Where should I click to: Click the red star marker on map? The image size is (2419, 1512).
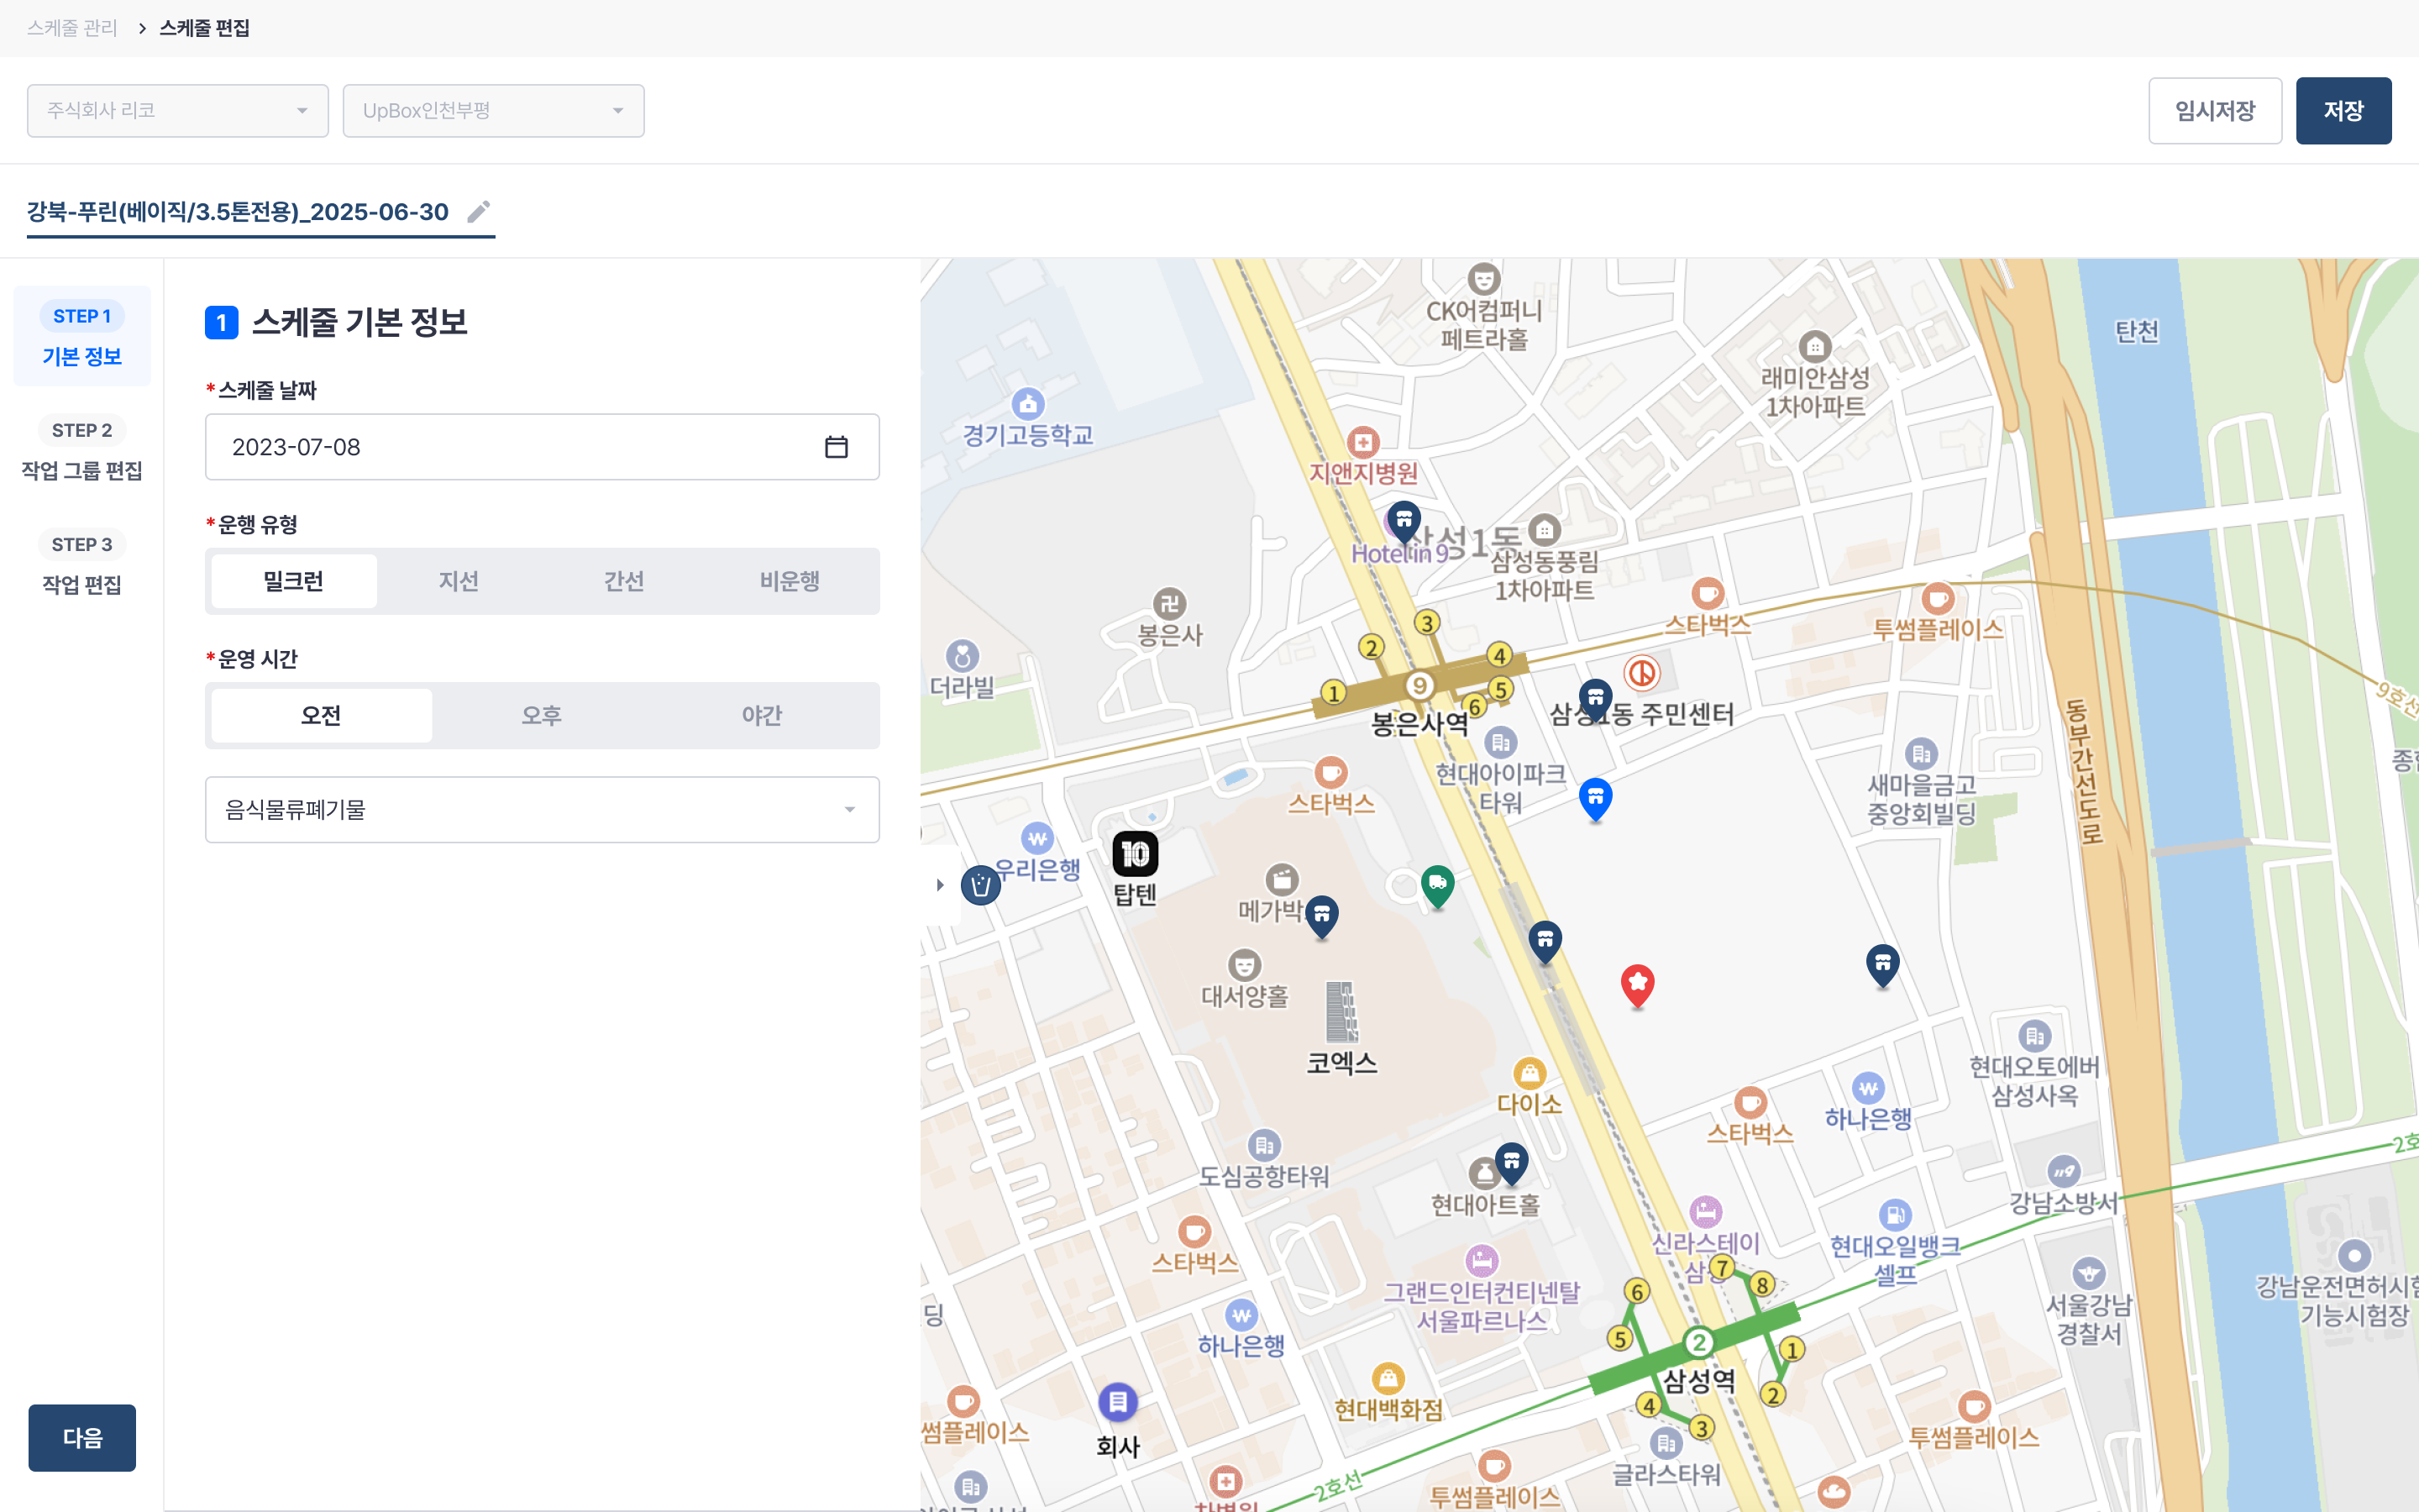1637,986
